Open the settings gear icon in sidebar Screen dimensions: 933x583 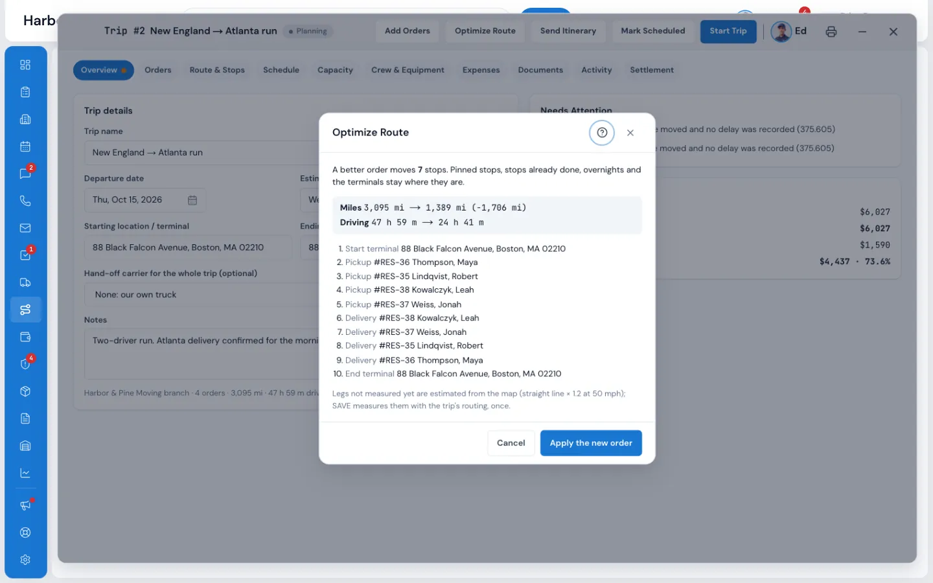pyautogui.click(x=25, y=560)
